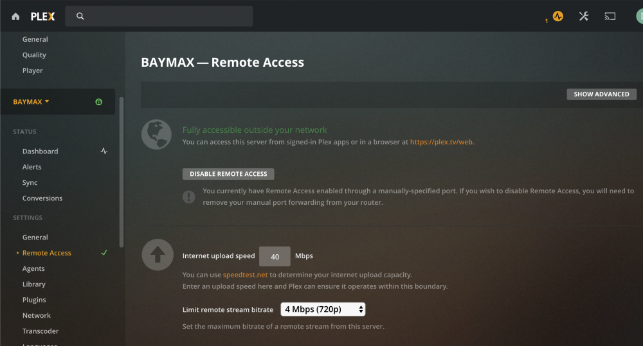Click the 'BAYMAX — Remote Access' heading
Image resolution: width=643 pixels, height=346 pixels.
click(x=222, y=62)
